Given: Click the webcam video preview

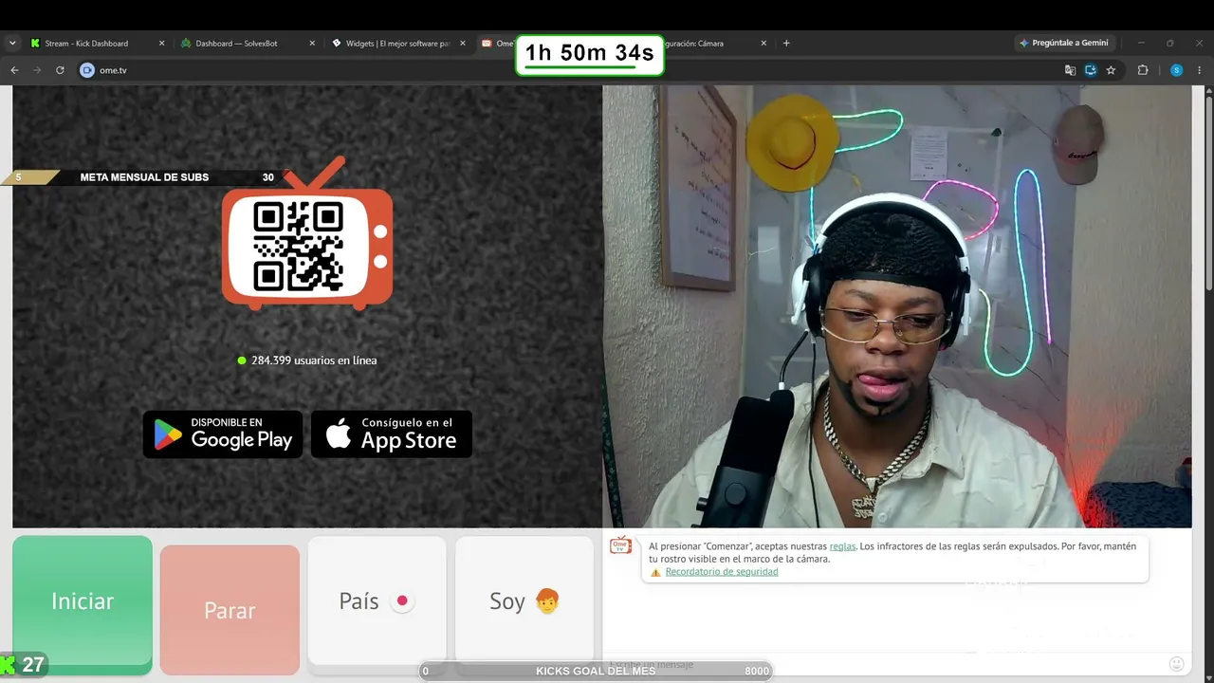Looking at the screenshot, I should (x=897, y=306).
